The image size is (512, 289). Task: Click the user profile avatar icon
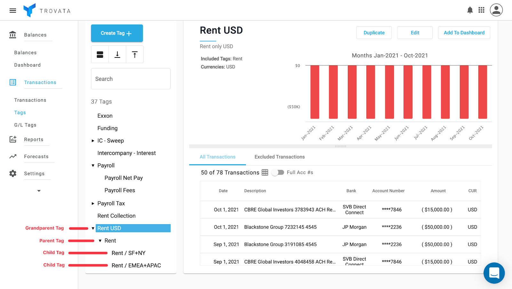pos(496,10)
